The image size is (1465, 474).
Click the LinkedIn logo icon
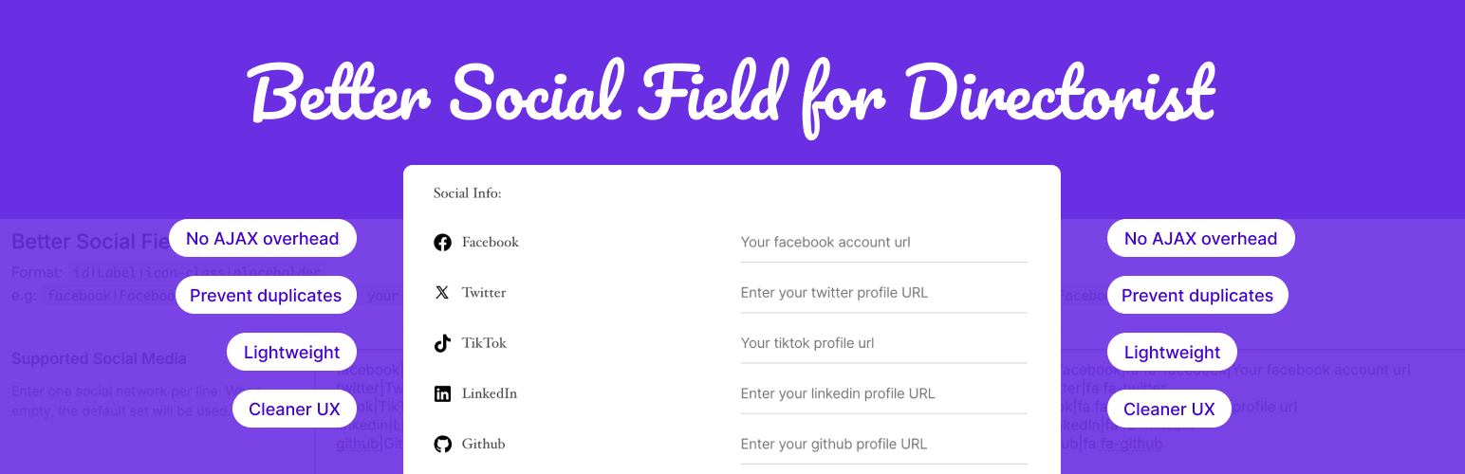click(442, 393)
